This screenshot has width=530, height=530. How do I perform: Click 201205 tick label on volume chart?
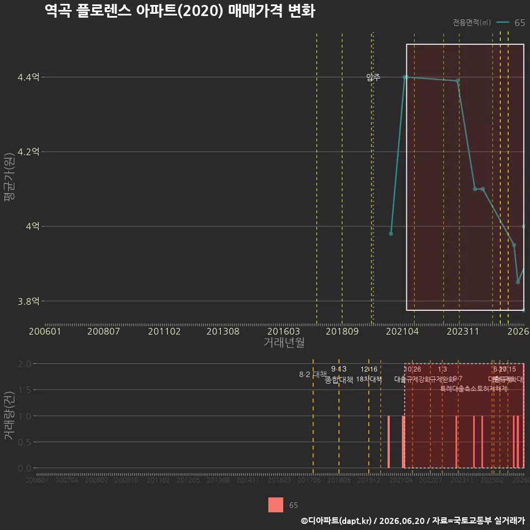[188, 480]
